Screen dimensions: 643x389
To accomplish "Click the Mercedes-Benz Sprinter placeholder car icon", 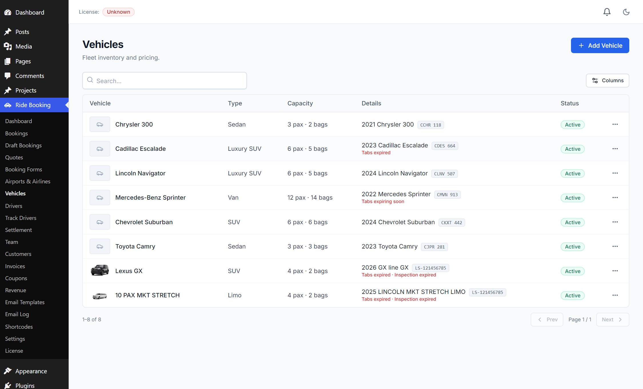I will (100, 198).
